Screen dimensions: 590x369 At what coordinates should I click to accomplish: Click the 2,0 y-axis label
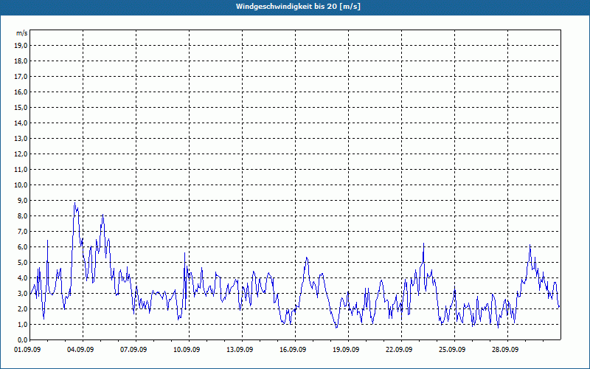[22, 308]
